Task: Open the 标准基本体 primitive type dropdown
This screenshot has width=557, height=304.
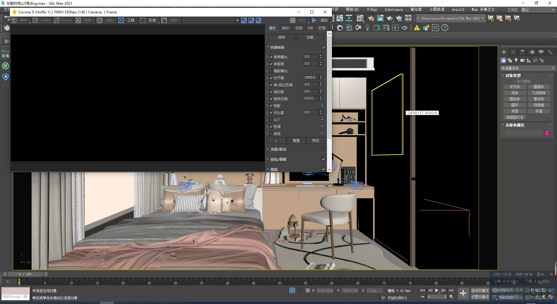Action: click(x=528, y=68)
